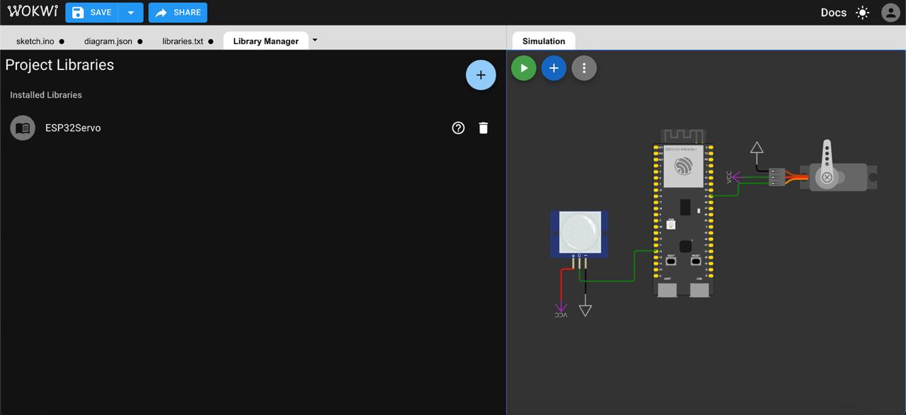Screen dimensions: 906x415
Task: Open help for the ESP32Servo library
Action: 458,128
